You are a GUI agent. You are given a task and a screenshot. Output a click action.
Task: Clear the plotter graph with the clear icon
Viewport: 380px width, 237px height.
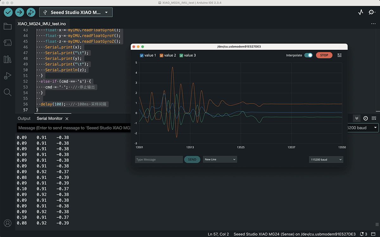coord(339,55)
